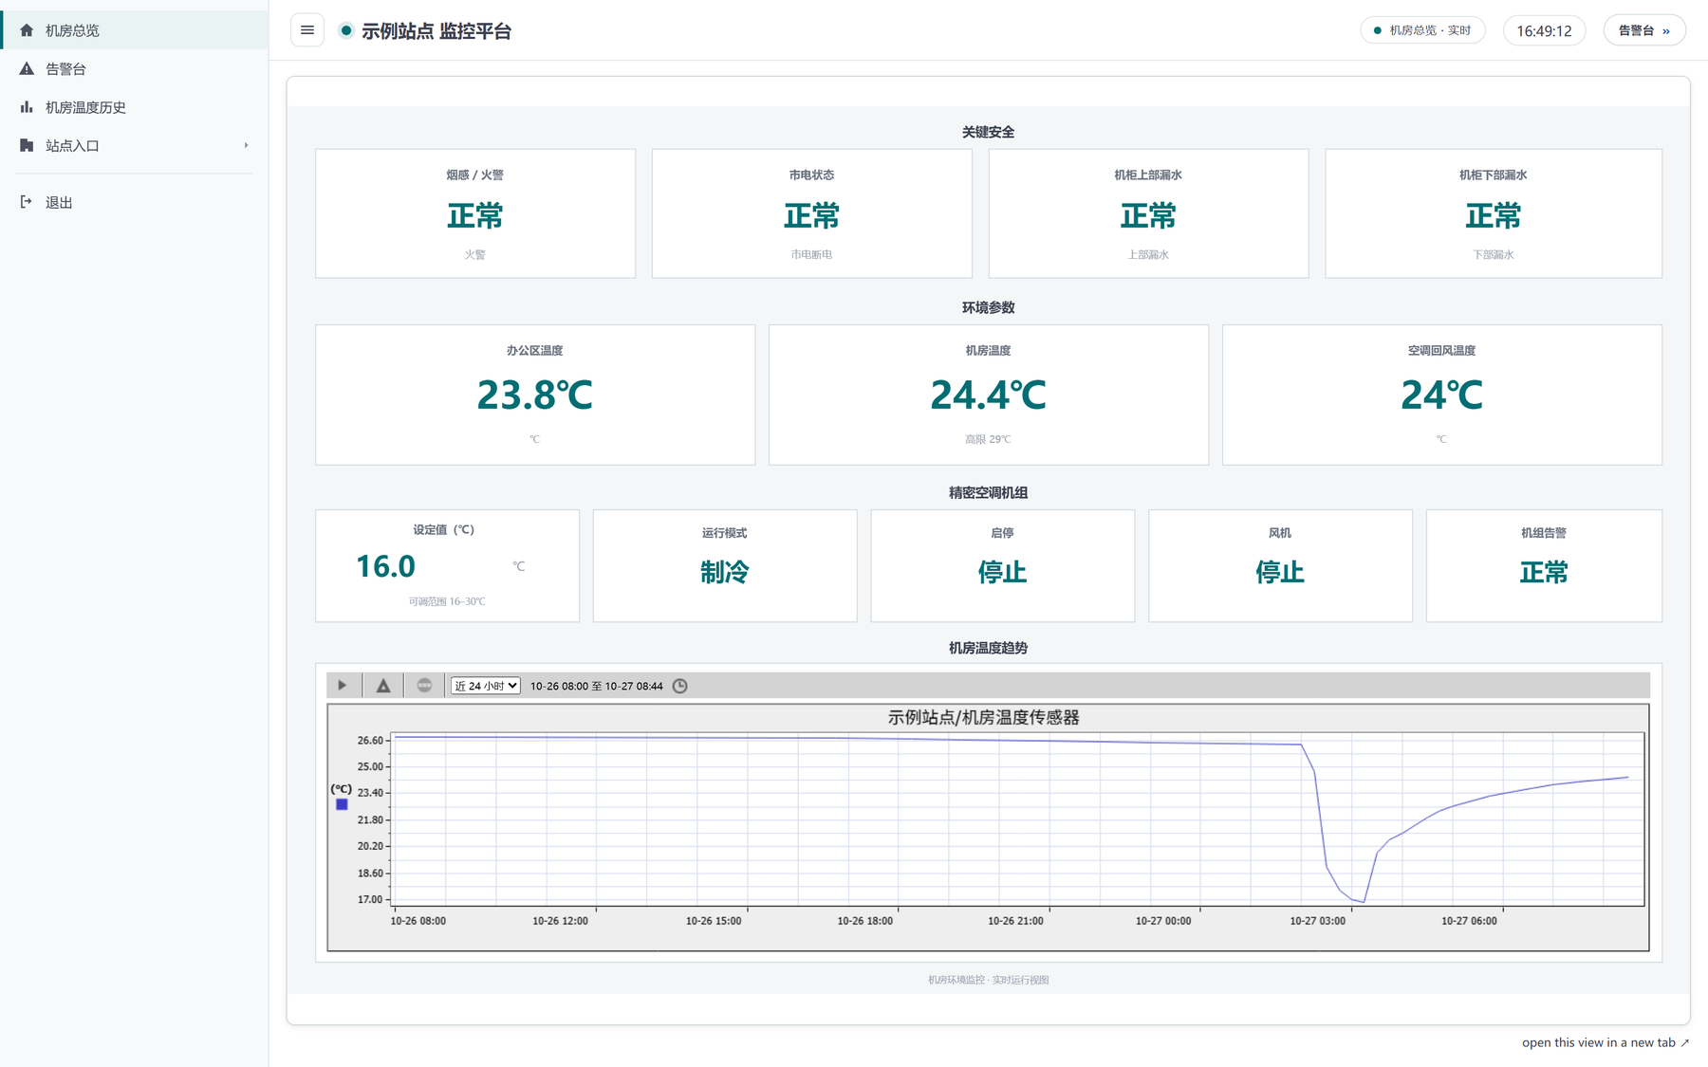Click the 环境参数 section heading
This screenshot has height=1067, width=1708.
988,307
